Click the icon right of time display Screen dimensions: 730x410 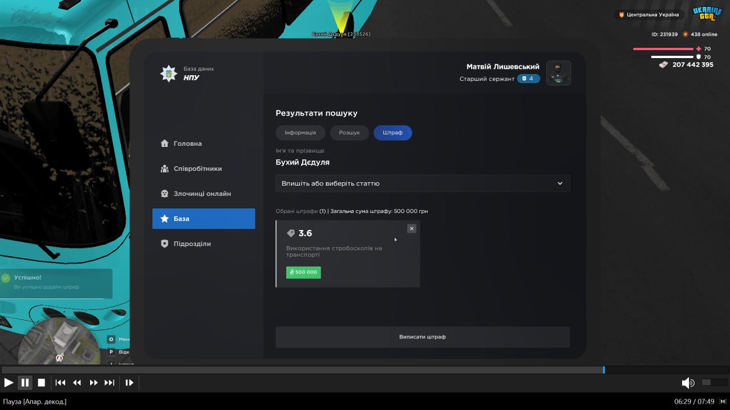723,401
